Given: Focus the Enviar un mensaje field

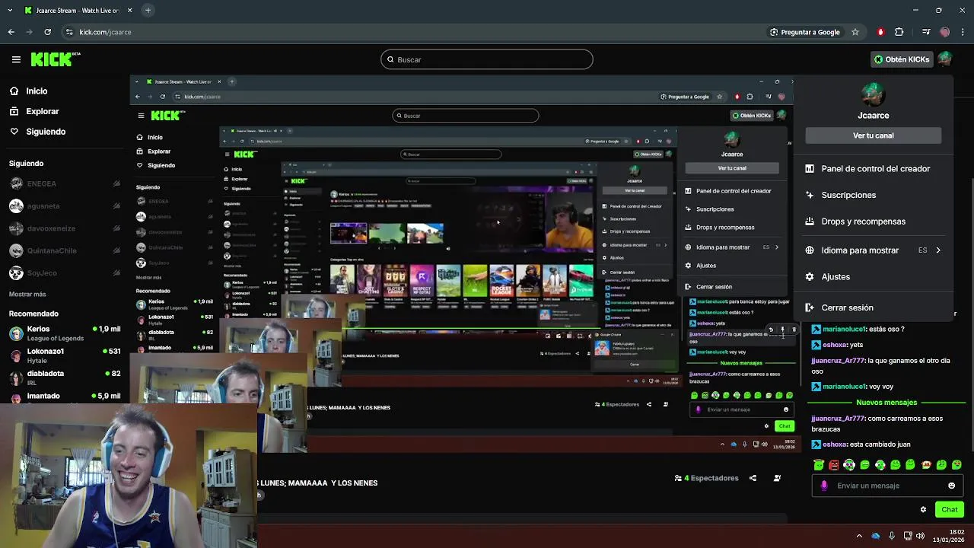Looking at the screenshot, I should click(x=886, y=486).
